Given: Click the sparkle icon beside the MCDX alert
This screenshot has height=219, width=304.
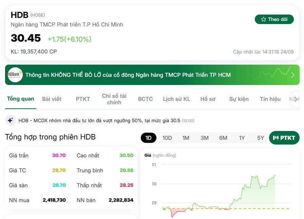Looking at the screenshot, I should point(8,119).
